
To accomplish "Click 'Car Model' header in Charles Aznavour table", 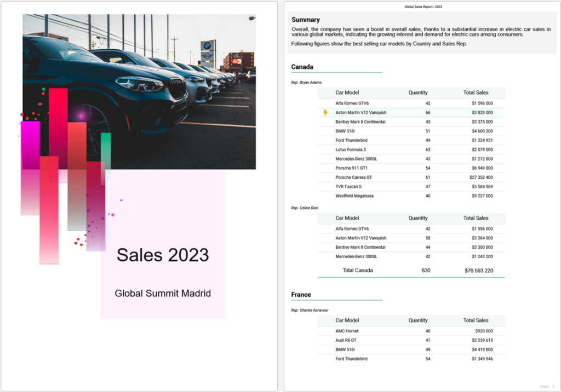I will tap(347, 320).
